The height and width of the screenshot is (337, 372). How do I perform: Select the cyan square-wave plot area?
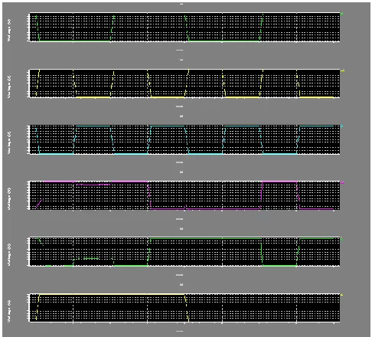[184, 139]
